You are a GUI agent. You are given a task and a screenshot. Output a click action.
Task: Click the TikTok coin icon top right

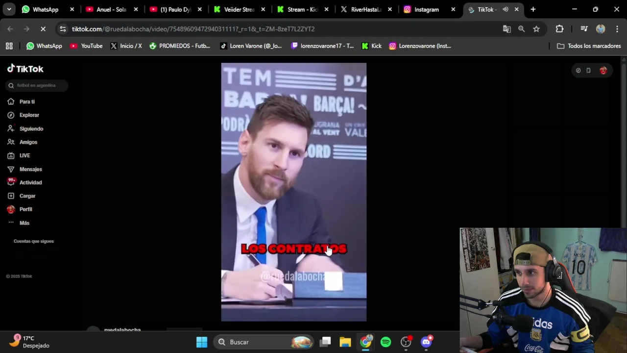[x=579, y=71]
